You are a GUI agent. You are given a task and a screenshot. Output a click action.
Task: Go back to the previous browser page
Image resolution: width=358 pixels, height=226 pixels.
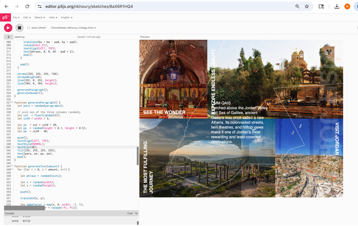(x=7, y=7)
